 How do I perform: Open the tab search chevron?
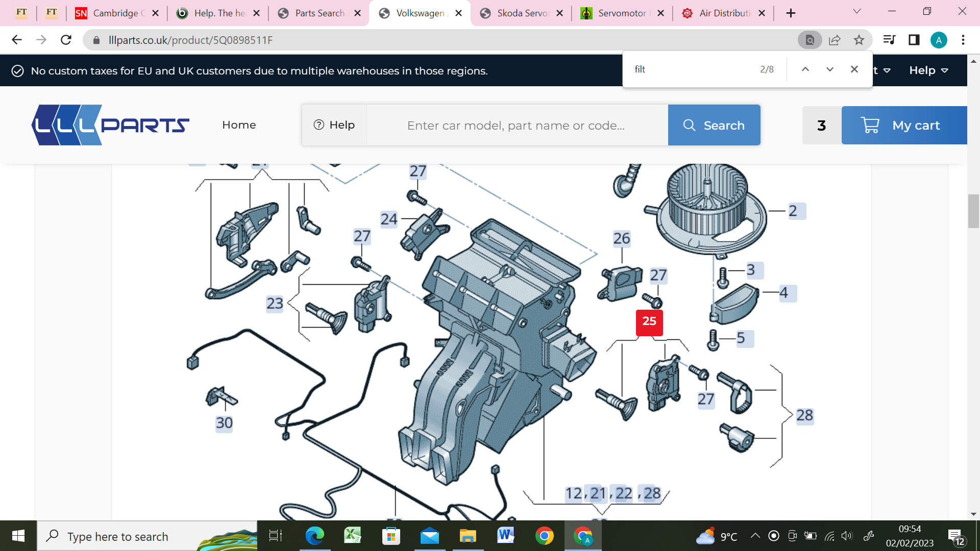857,11
